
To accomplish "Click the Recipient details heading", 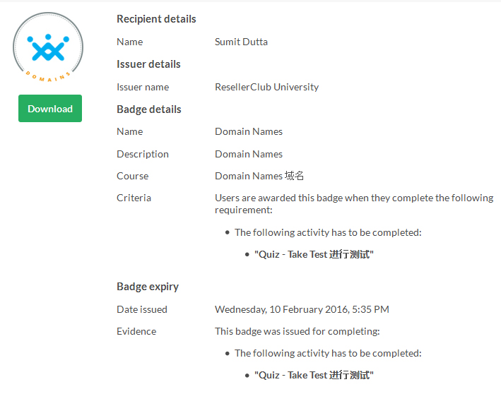I will [156, 19].
